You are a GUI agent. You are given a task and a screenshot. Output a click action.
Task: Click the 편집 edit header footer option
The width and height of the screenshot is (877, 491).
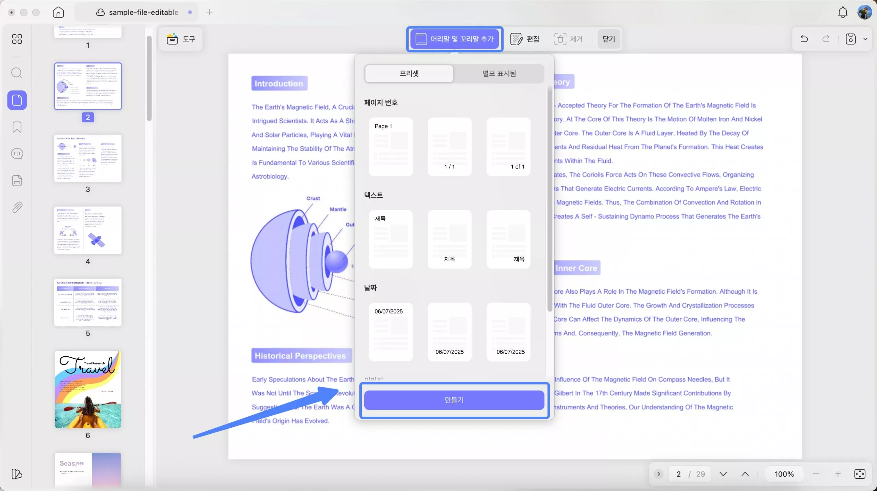[x=525, y=39]
